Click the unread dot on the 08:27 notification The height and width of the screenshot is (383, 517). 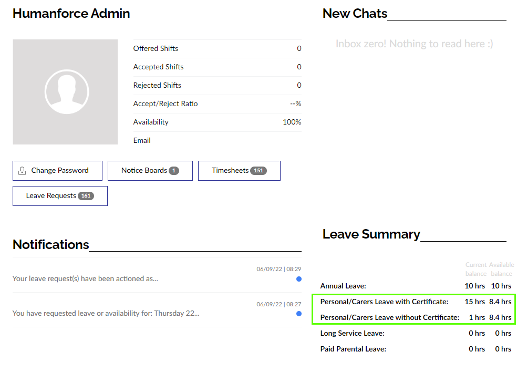pos(299,314)
